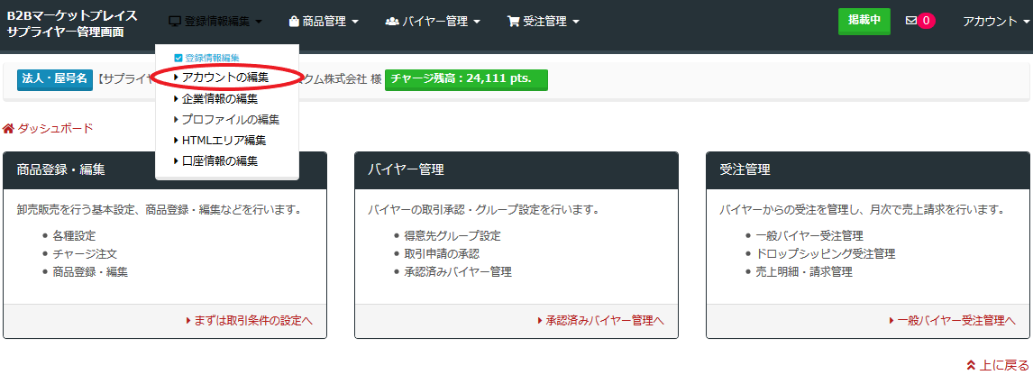Toggle the 登録情報編集 checkbox icon in dropdown header
1033x384 pixels.
[178, 58]
